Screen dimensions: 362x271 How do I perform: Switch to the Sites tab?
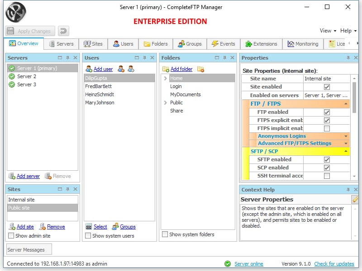[93, 44]
